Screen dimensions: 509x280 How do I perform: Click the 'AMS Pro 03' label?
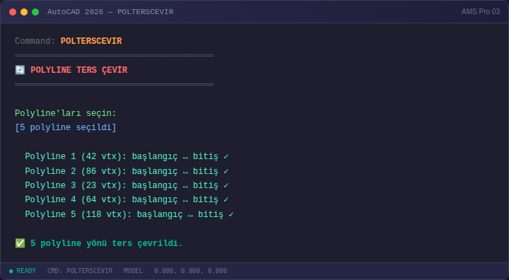481,12
